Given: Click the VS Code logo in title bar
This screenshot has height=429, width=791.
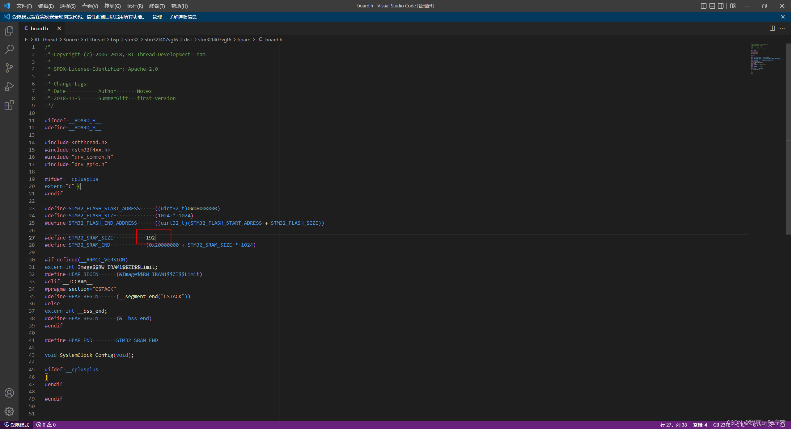Looking at the screenshot, I should (x=7, y=6).
